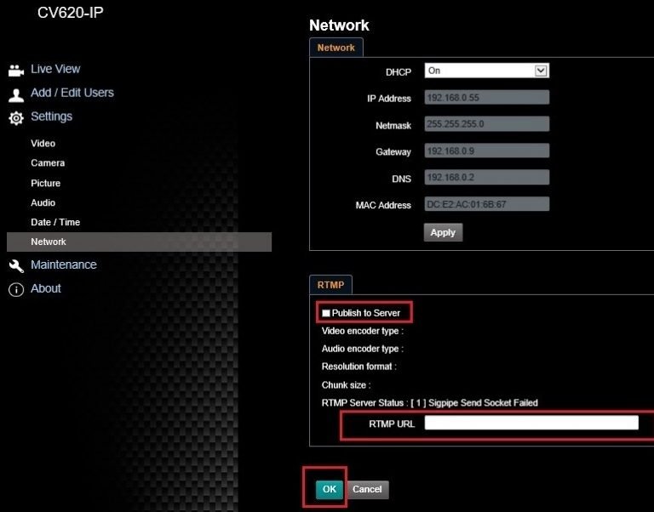The image size is (654, 512).
Task: Select Picture settings in sidebar
Action: tap(45, 184)
